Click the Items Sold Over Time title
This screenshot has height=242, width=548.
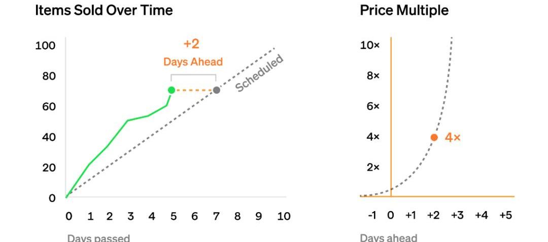pos(104,10)
